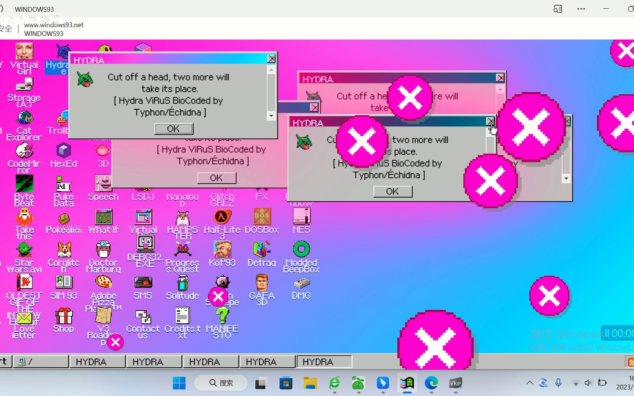Image resolution: width=634 pixels, height=396 pixels.
Task: Open Windows Start menu
Action: [x=179, y=383]
